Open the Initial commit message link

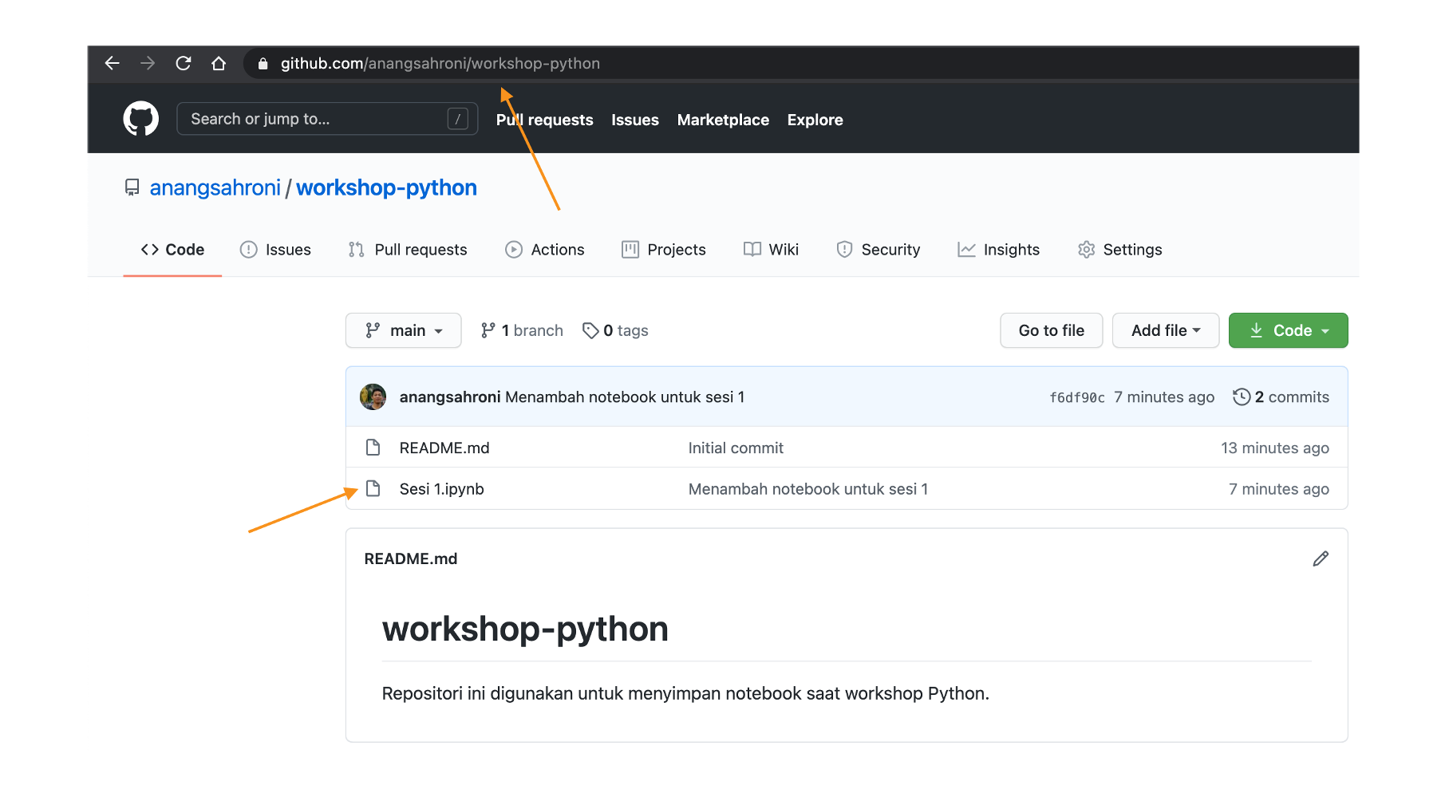click(736, 448)
